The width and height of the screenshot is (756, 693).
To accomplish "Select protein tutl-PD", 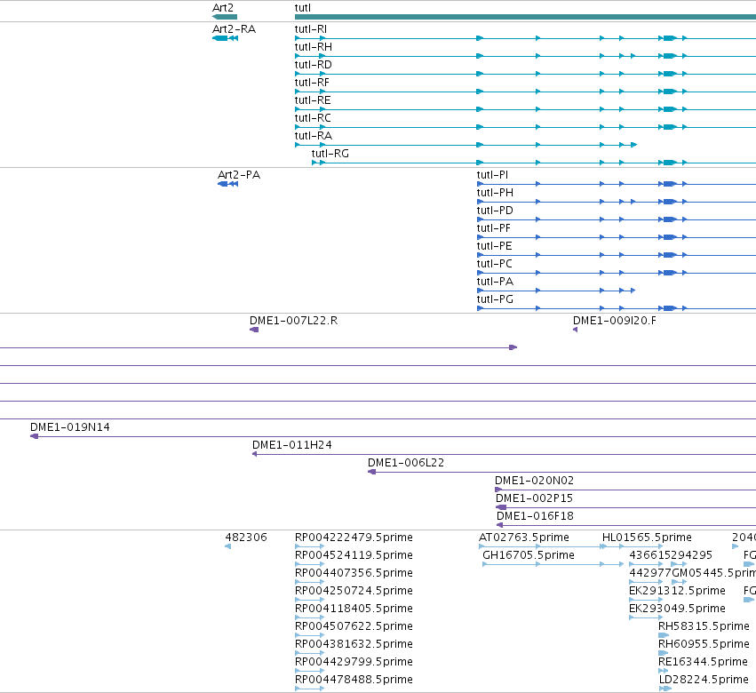I will pos(495,211).
